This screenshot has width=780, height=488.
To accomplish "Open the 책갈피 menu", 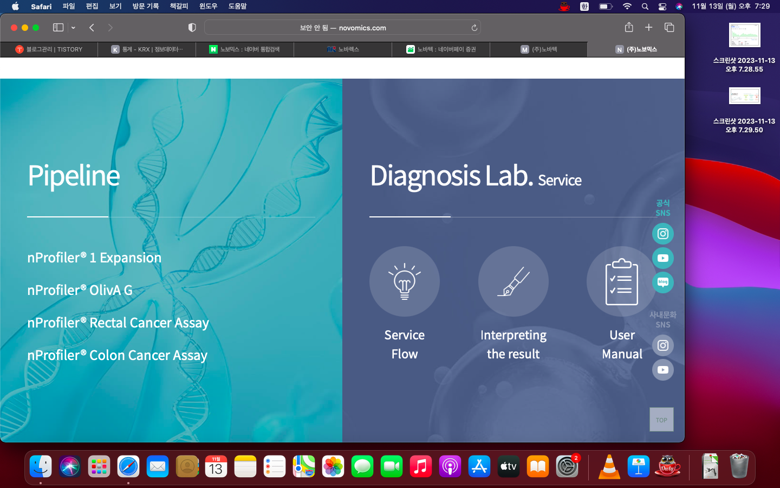I will (x=179, y=7).
